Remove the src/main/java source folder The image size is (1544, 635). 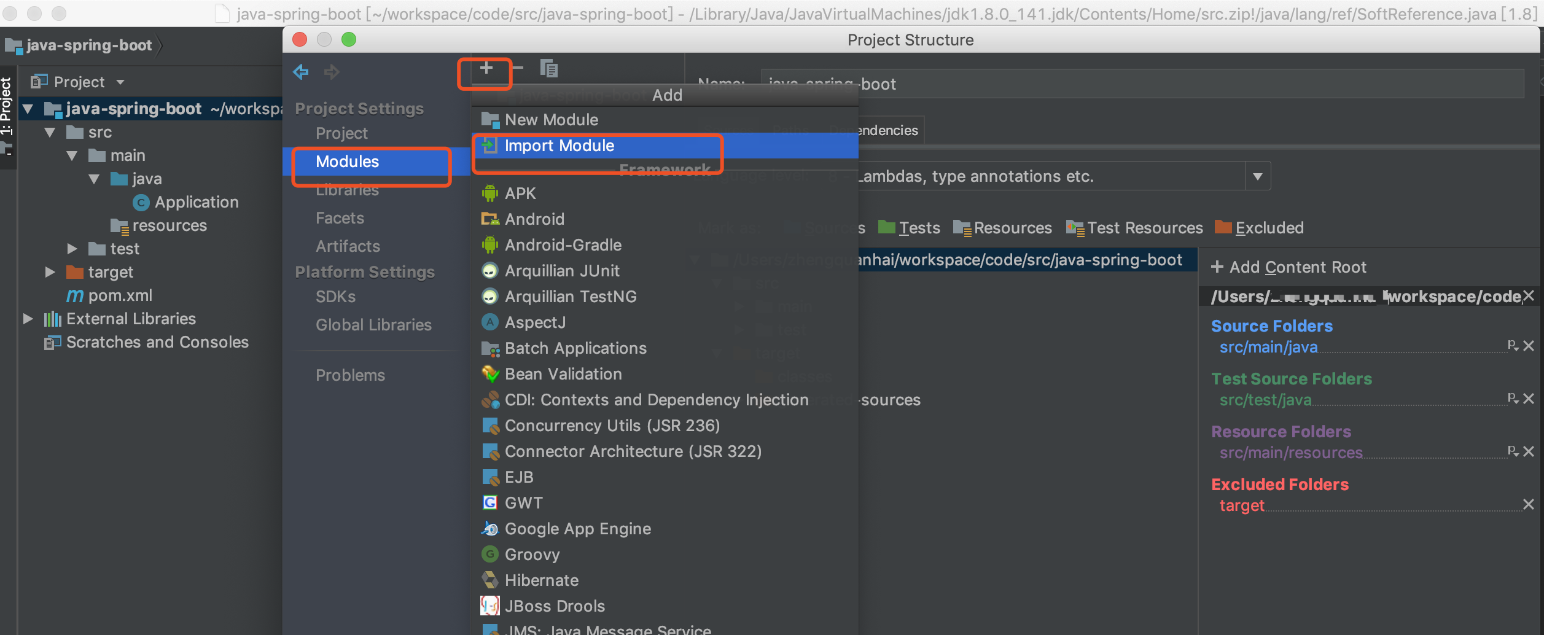click(1529, 346)
